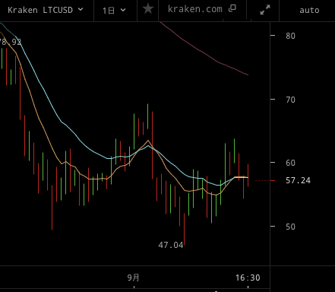Click the 16:30 time axis label
This screenshot has width=335, height=292.
[248, 278]
